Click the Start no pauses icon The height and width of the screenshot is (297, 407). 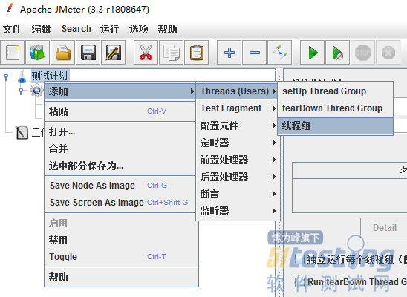(337, 53)
